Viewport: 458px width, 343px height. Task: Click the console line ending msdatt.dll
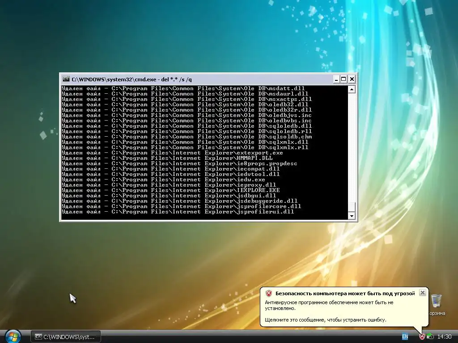click(183, 88)
